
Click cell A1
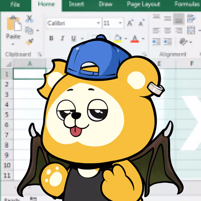(x=29, y=74)
